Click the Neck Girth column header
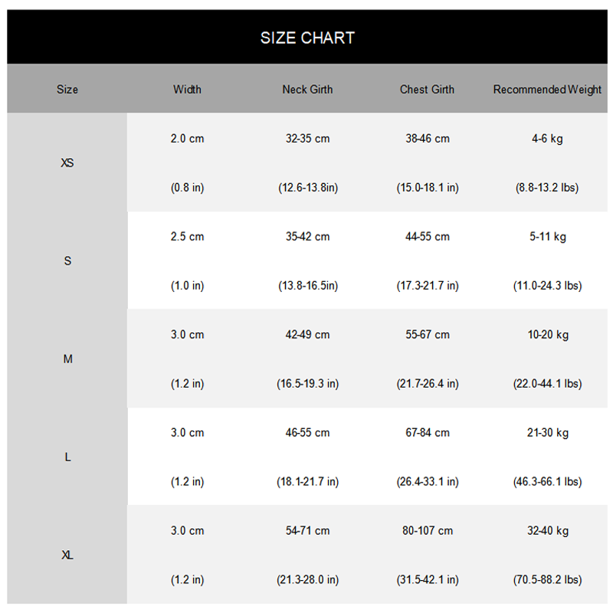The image size is (613, 613). click(308, 90)
